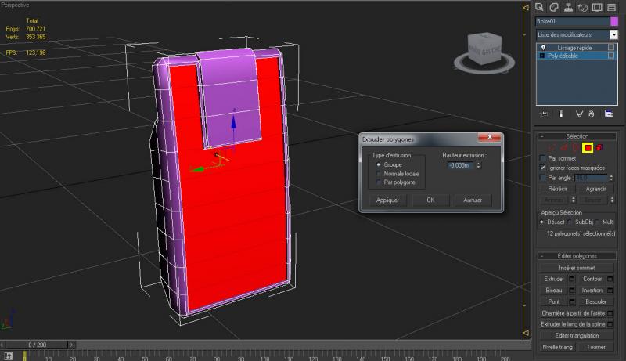Select Element sub-object level icon
The image size is (626, 361).
(599, 146)
